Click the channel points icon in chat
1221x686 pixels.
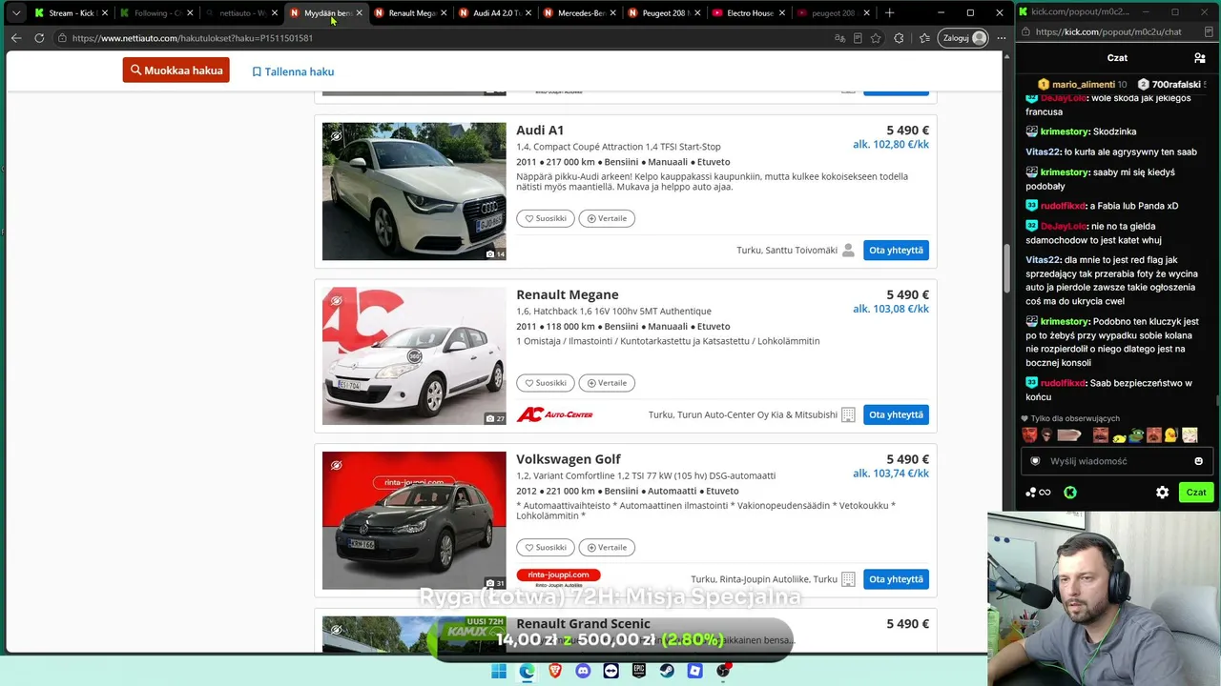[1038, 493]
